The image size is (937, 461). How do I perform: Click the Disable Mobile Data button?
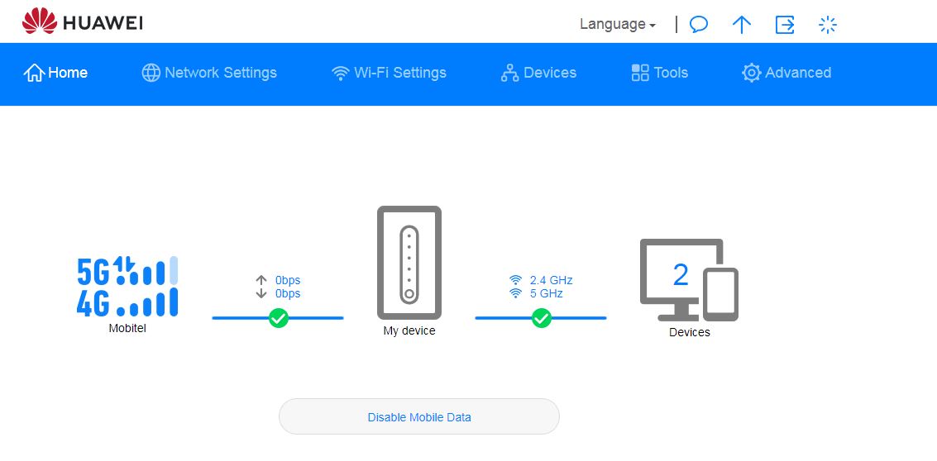pos(419,417)
